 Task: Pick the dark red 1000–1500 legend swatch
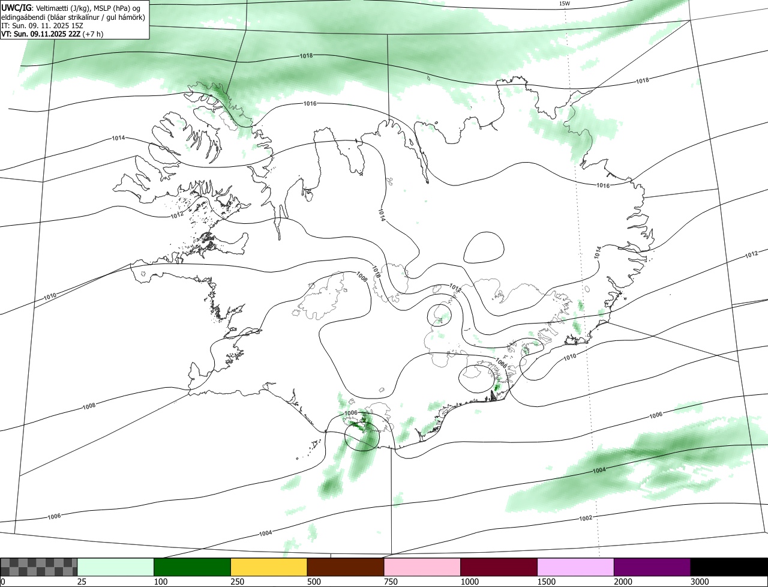[x=499, y=567]
